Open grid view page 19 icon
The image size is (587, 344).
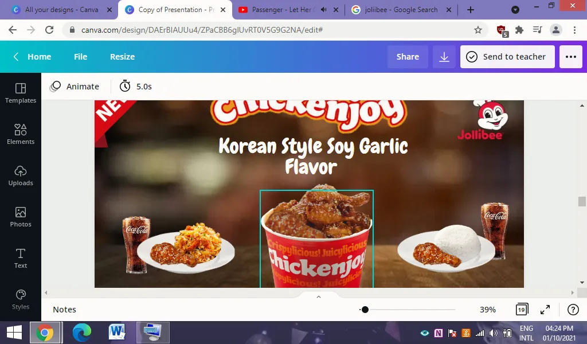point(522,310)
